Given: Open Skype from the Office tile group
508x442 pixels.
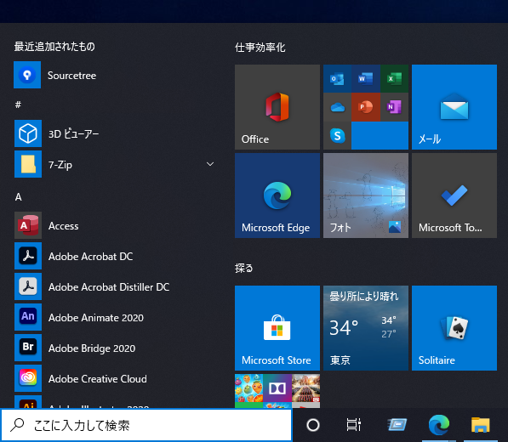Looking at the screenshot, I should [x=337, y=136].
